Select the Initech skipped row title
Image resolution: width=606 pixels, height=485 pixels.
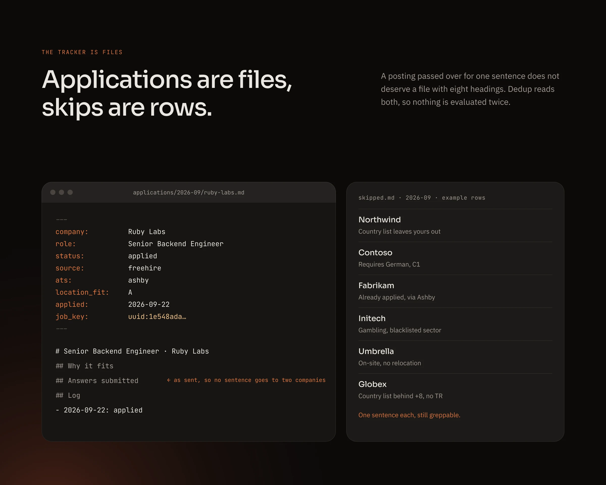372,318
